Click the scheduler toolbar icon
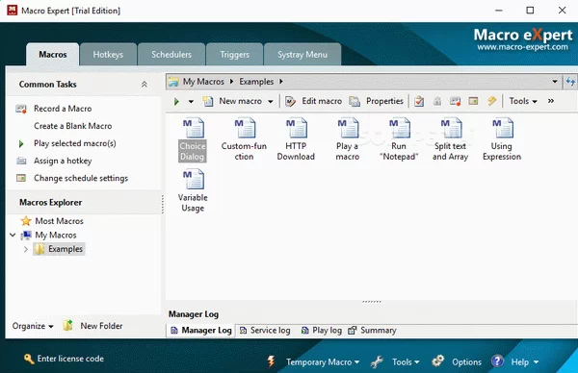578x373 pixels. click(x=473, y=101)
